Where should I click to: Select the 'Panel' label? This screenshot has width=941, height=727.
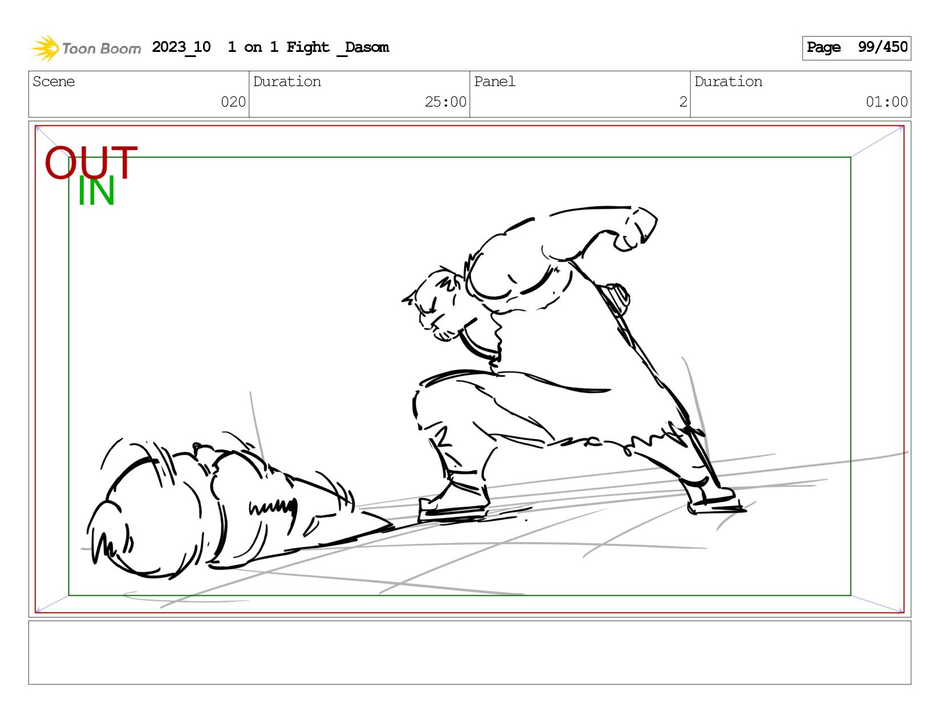point(494,82)
